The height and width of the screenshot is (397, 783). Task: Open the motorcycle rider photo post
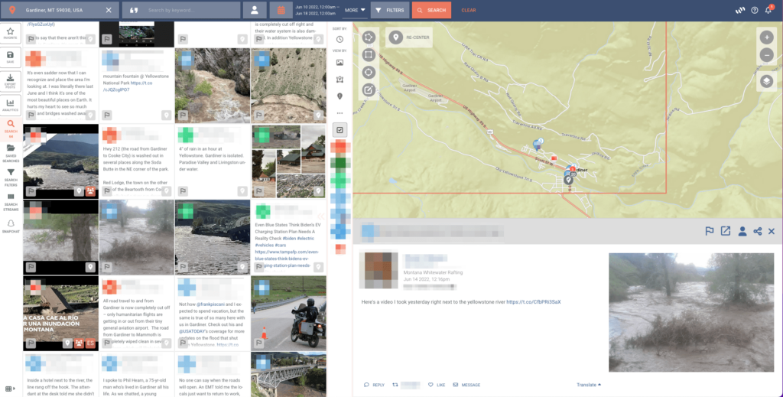tap(288, 313)
